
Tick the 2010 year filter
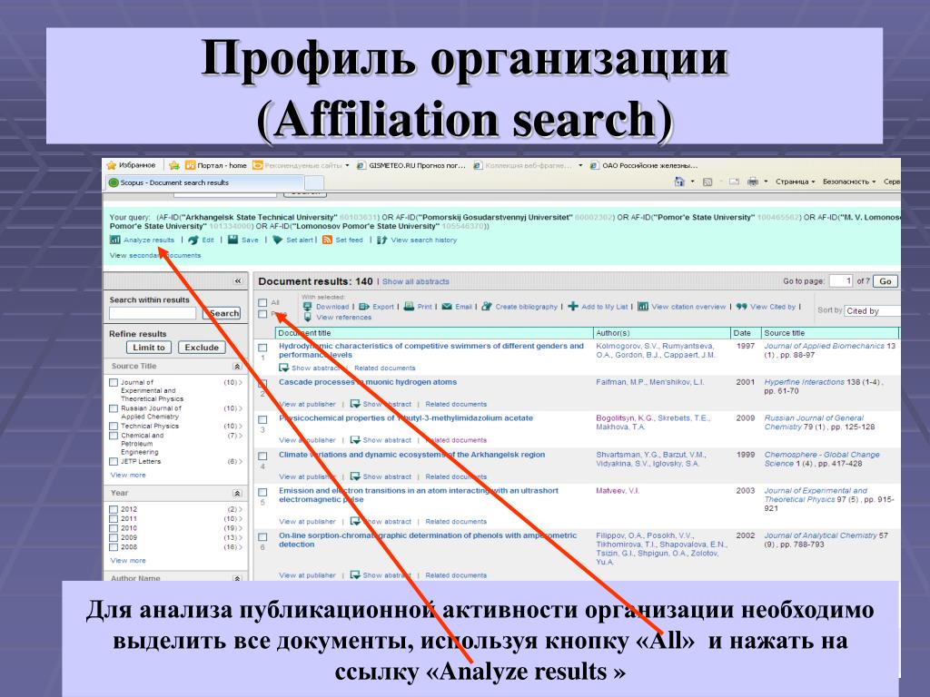(x=114, y=528)
